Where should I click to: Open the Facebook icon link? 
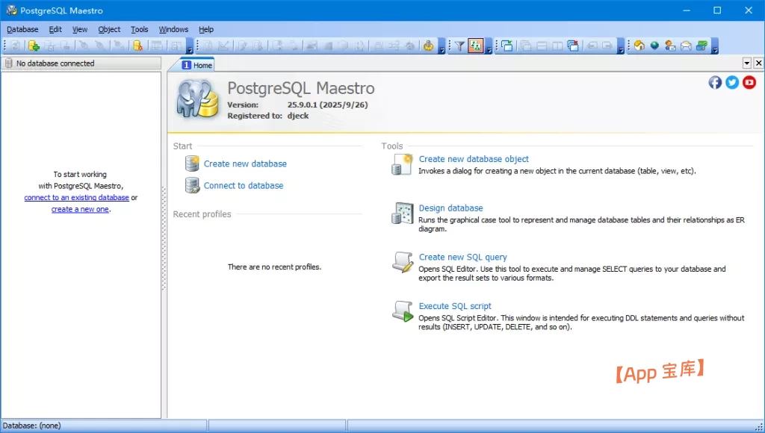[715, 82]
